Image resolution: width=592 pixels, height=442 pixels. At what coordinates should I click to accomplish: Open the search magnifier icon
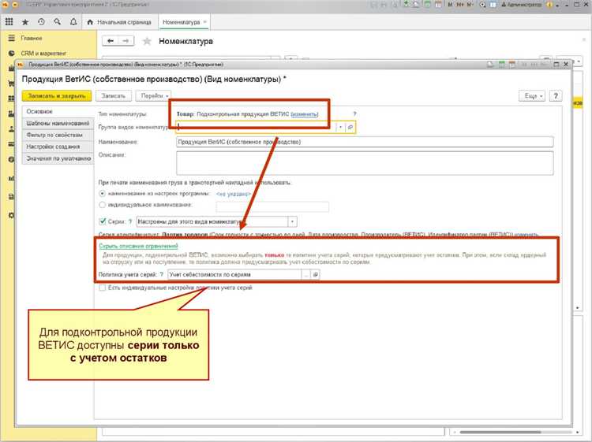click(x=57, y=22)
